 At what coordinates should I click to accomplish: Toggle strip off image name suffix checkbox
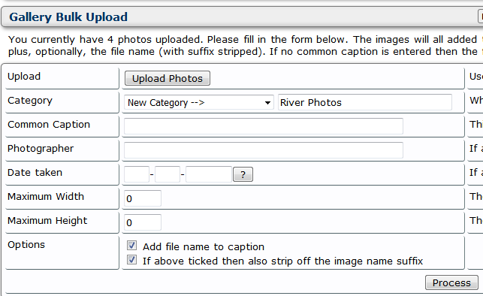pos(132,260)
